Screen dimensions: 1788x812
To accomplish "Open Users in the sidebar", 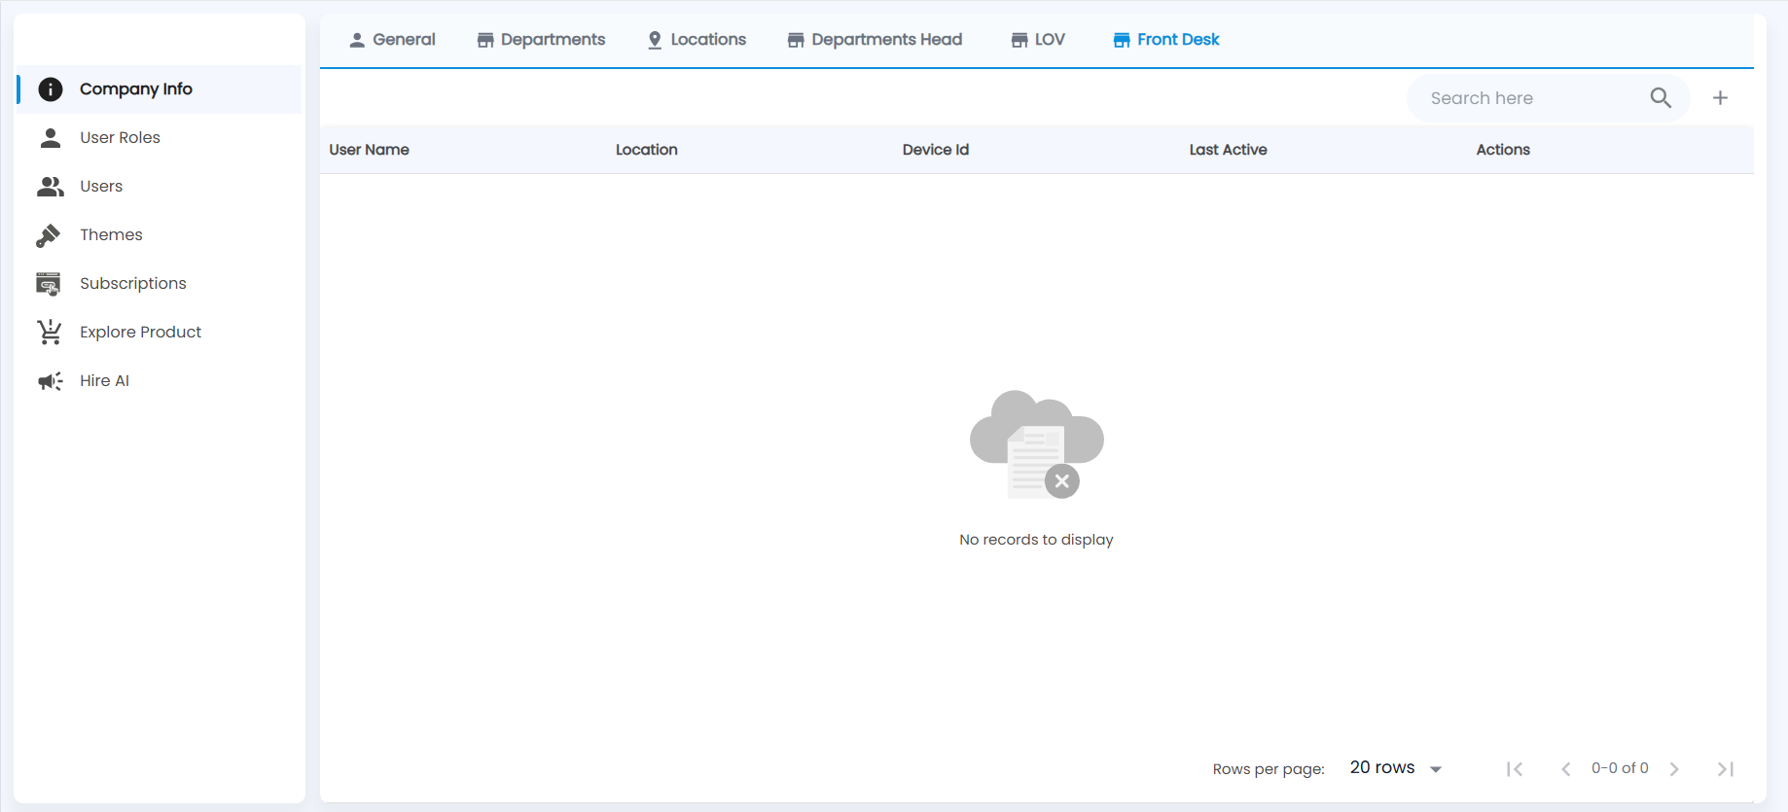I will pos(160,187).
